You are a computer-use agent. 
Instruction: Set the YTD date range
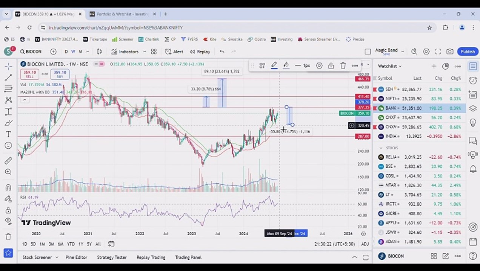pyautogui.click(x=71, y=244)
